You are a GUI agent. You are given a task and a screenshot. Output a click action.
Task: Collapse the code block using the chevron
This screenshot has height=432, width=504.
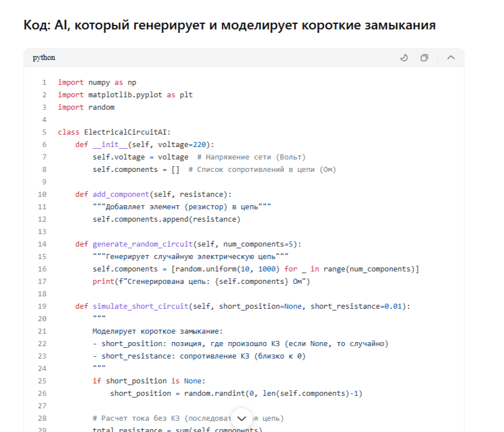451,58
